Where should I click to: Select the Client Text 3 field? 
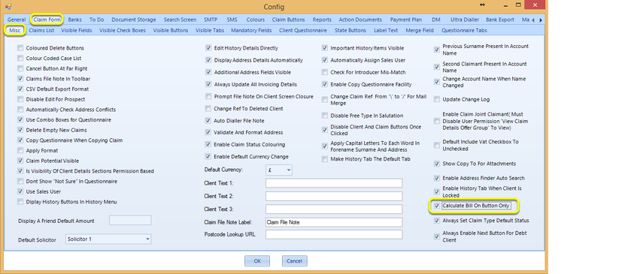tap(334, 209)
